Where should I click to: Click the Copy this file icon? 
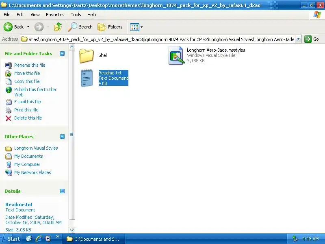click(9, 82)
